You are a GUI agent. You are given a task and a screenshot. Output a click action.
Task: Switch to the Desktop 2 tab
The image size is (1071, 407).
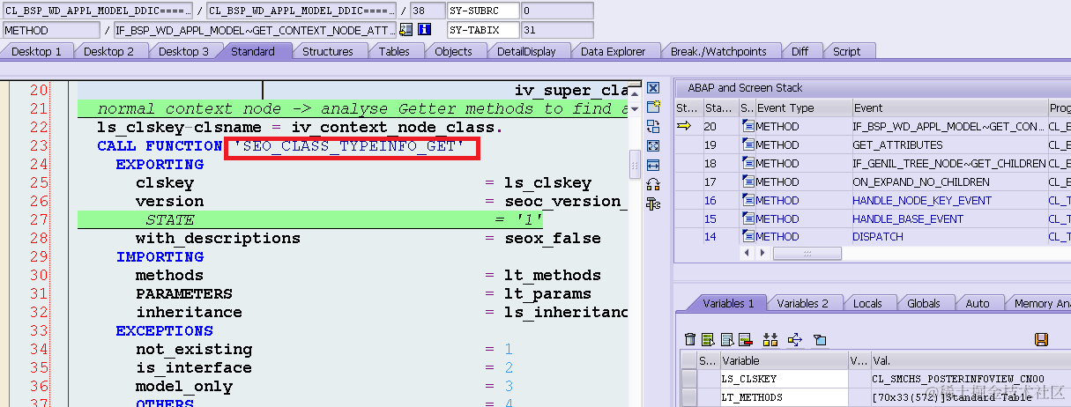tap(109, 51)
